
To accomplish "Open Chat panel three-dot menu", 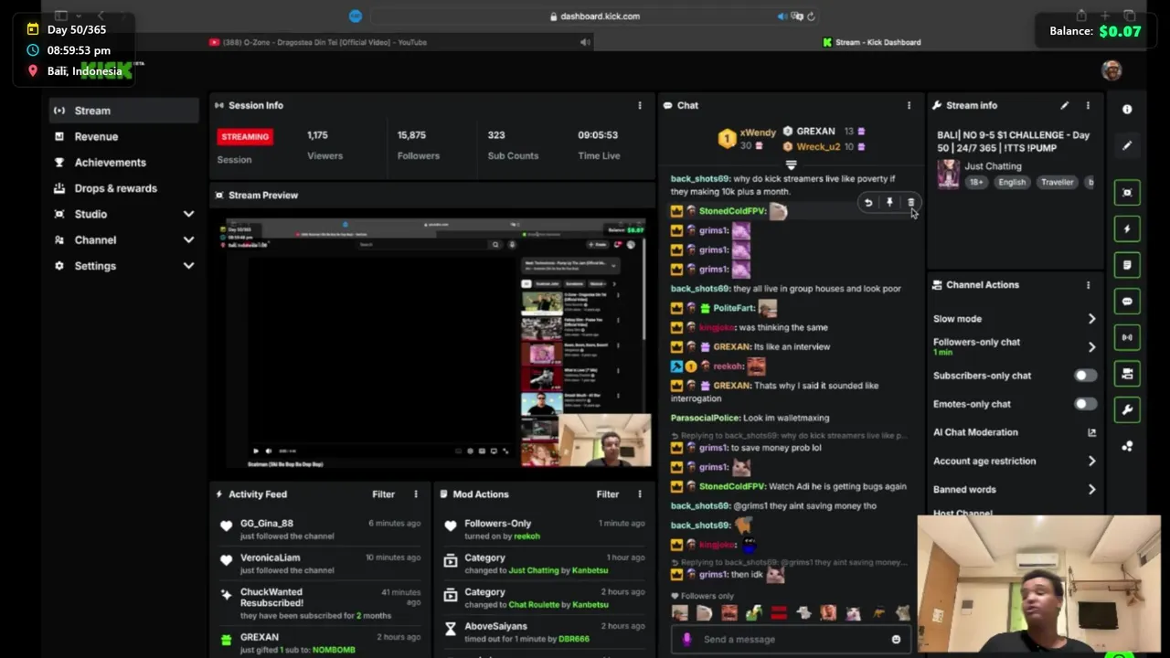I will [x=909, y=105].
